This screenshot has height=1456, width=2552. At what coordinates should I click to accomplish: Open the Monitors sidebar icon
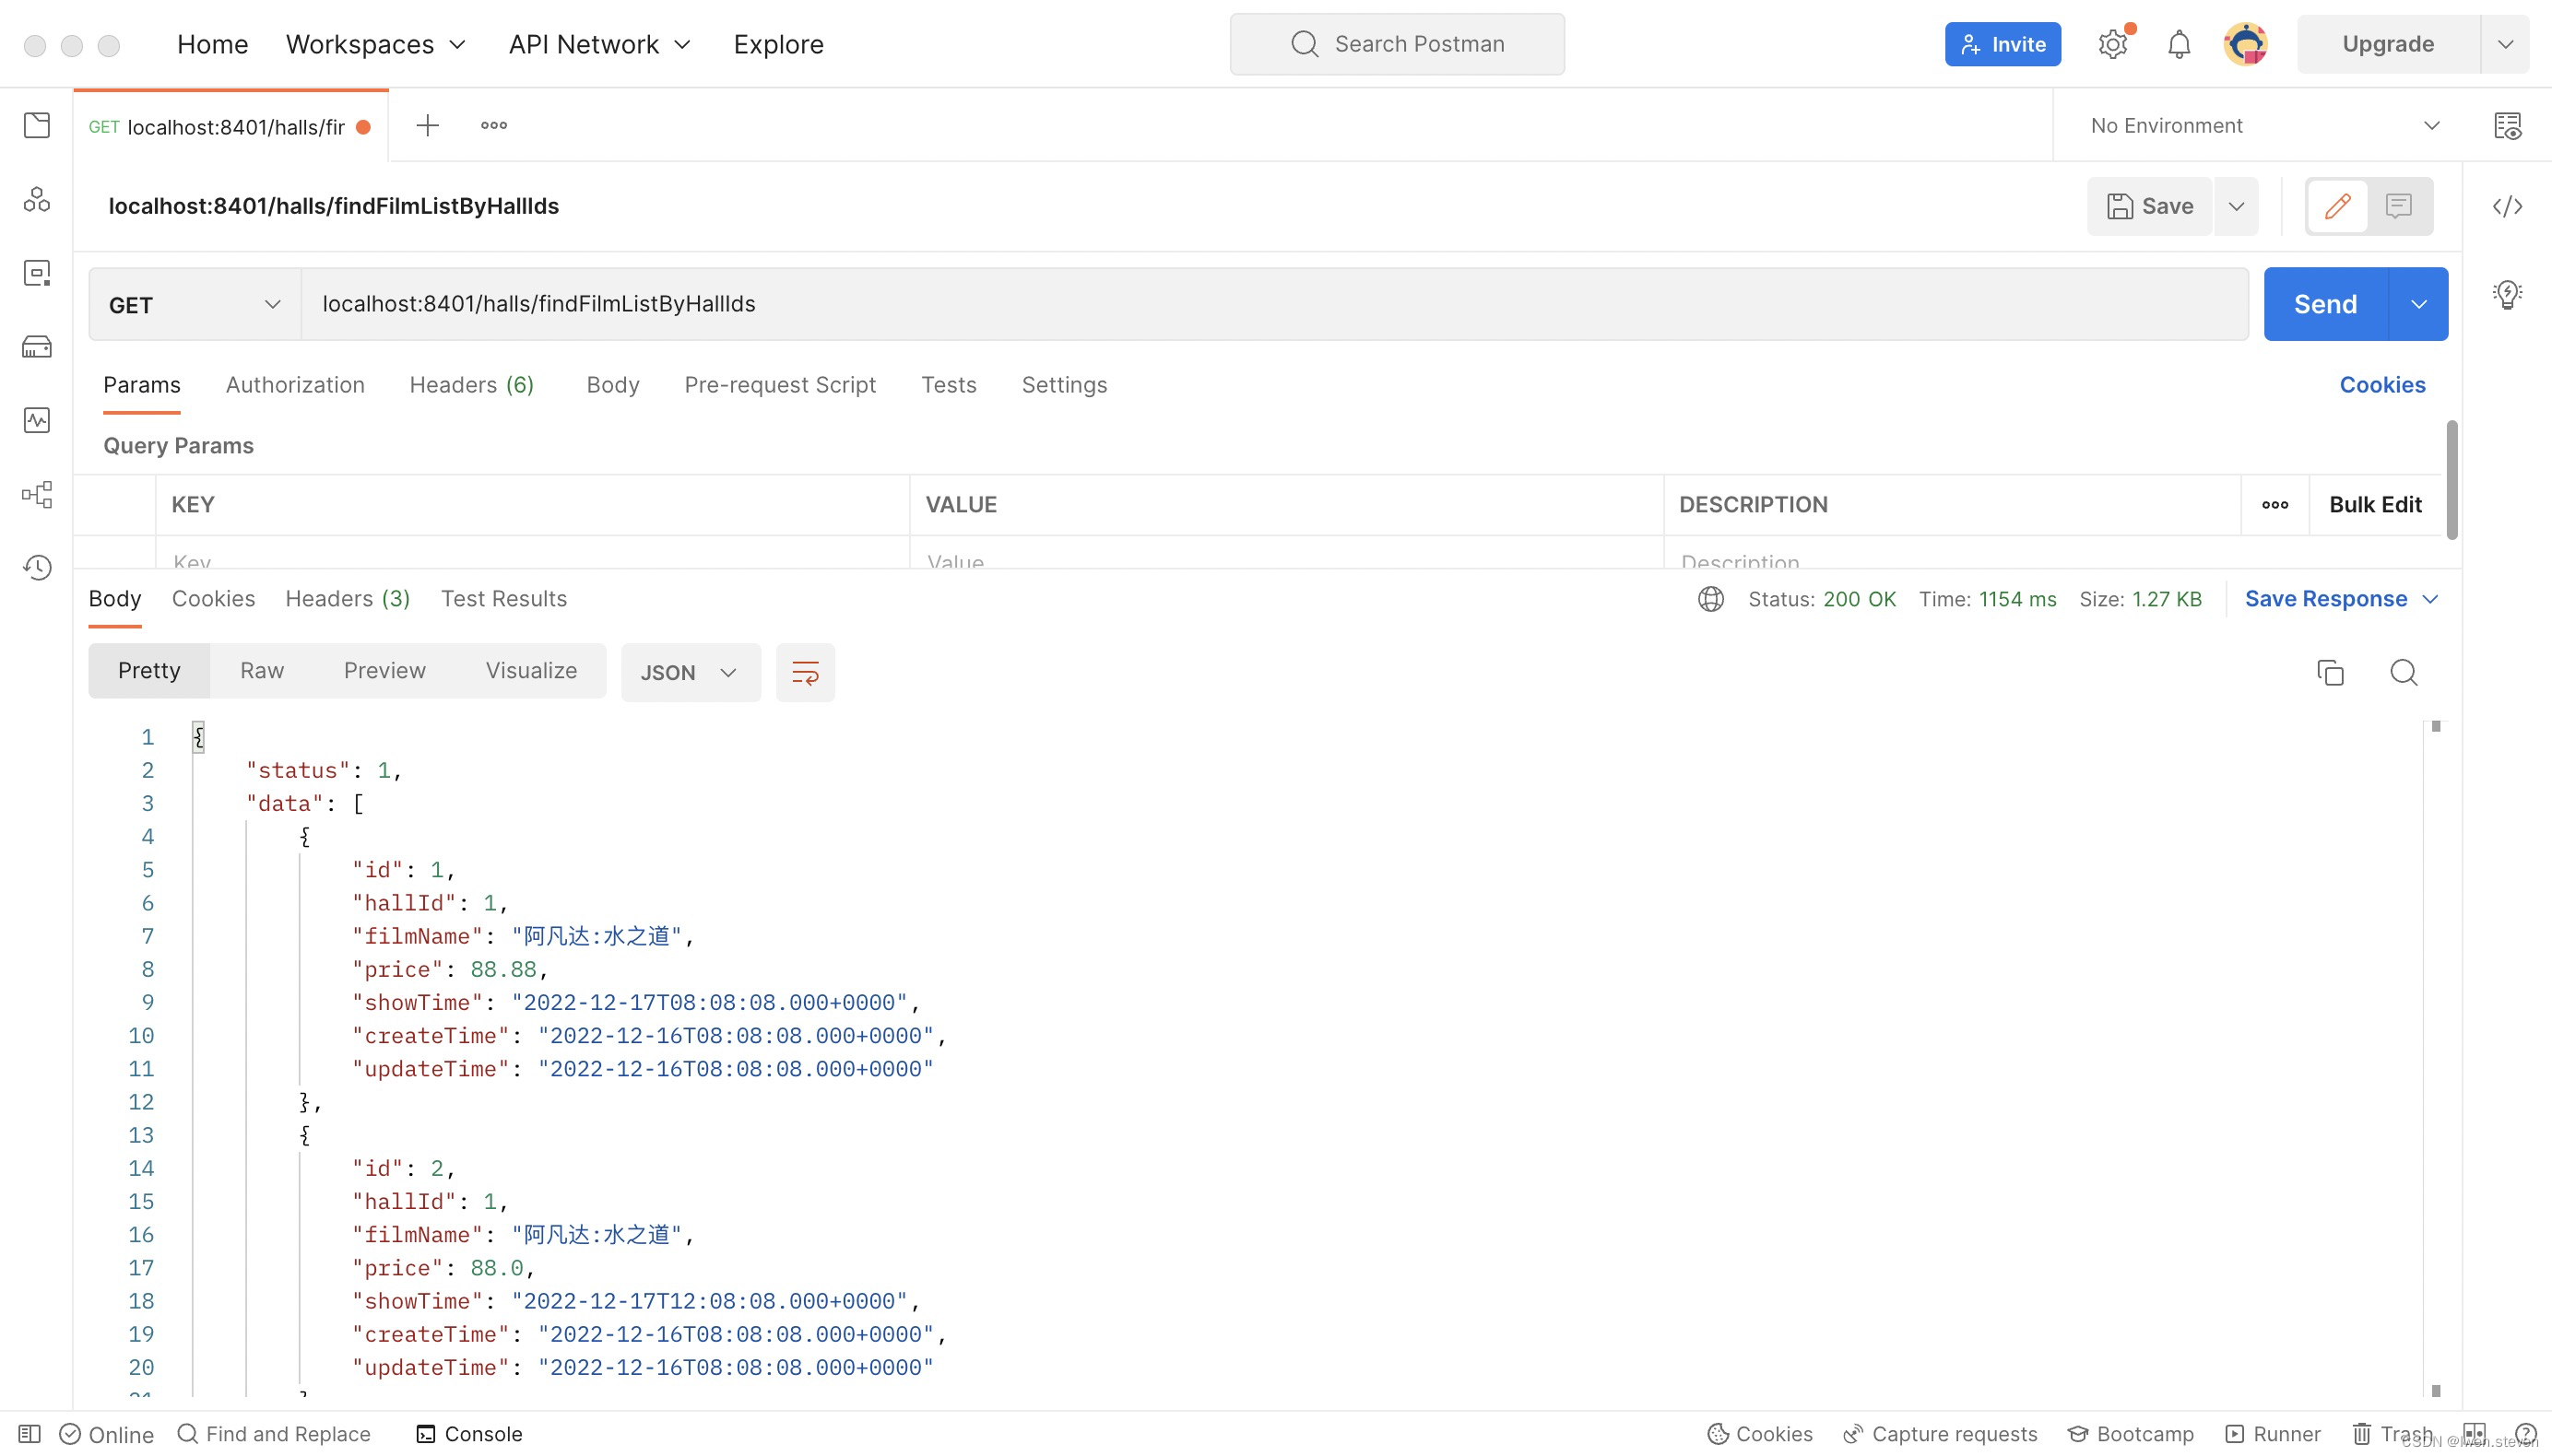tap(37, 420)
